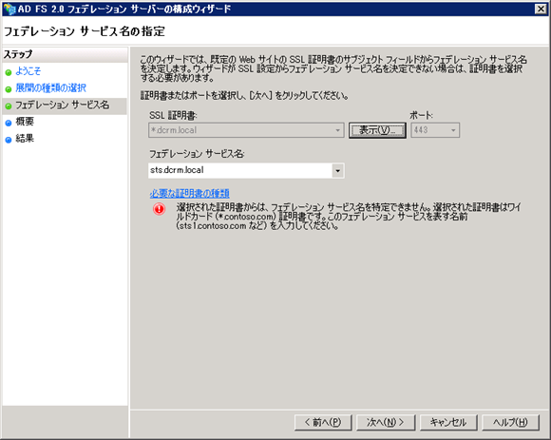The width and height of the screenshot is (551, 440).
Task: Open the 必要な証明書の種類 link
Action: click(x=189, y=193)
